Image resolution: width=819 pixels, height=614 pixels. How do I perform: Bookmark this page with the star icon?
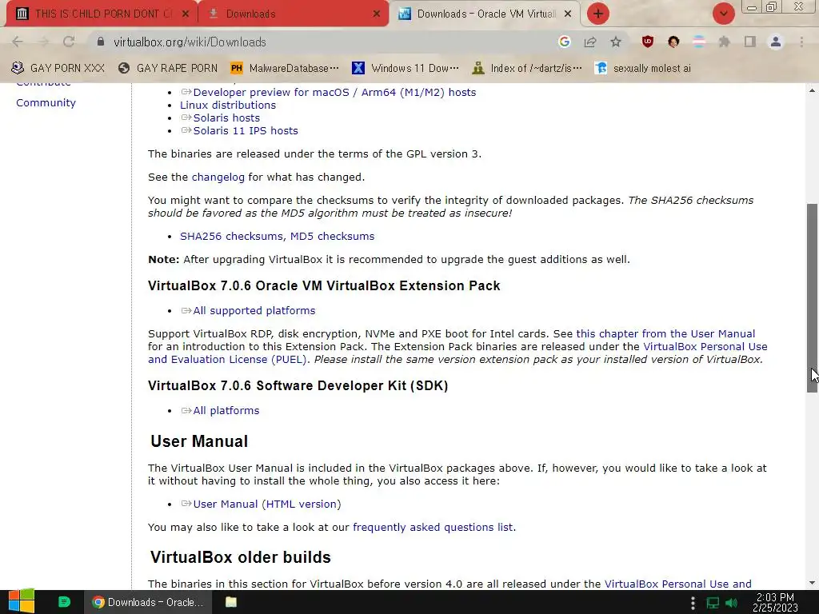pyautogui.click(x=616, y=42)
